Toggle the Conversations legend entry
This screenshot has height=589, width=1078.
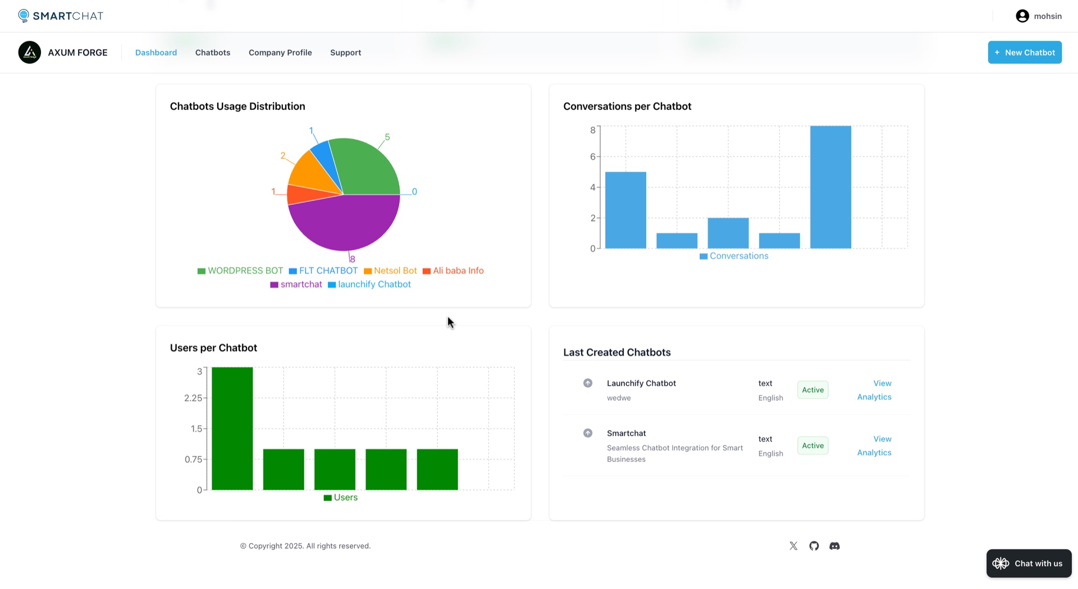[734, 256]
